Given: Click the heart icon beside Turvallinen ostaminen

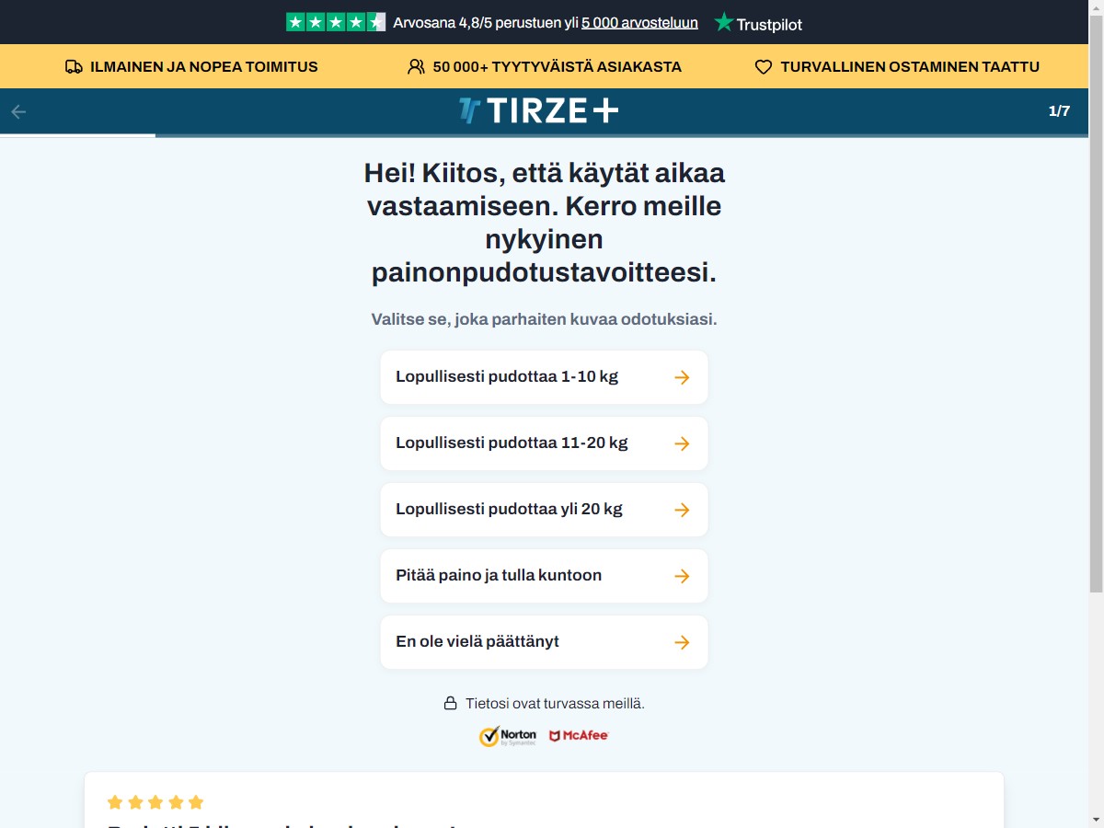Looking at the screenshot, I should point(763,67).
